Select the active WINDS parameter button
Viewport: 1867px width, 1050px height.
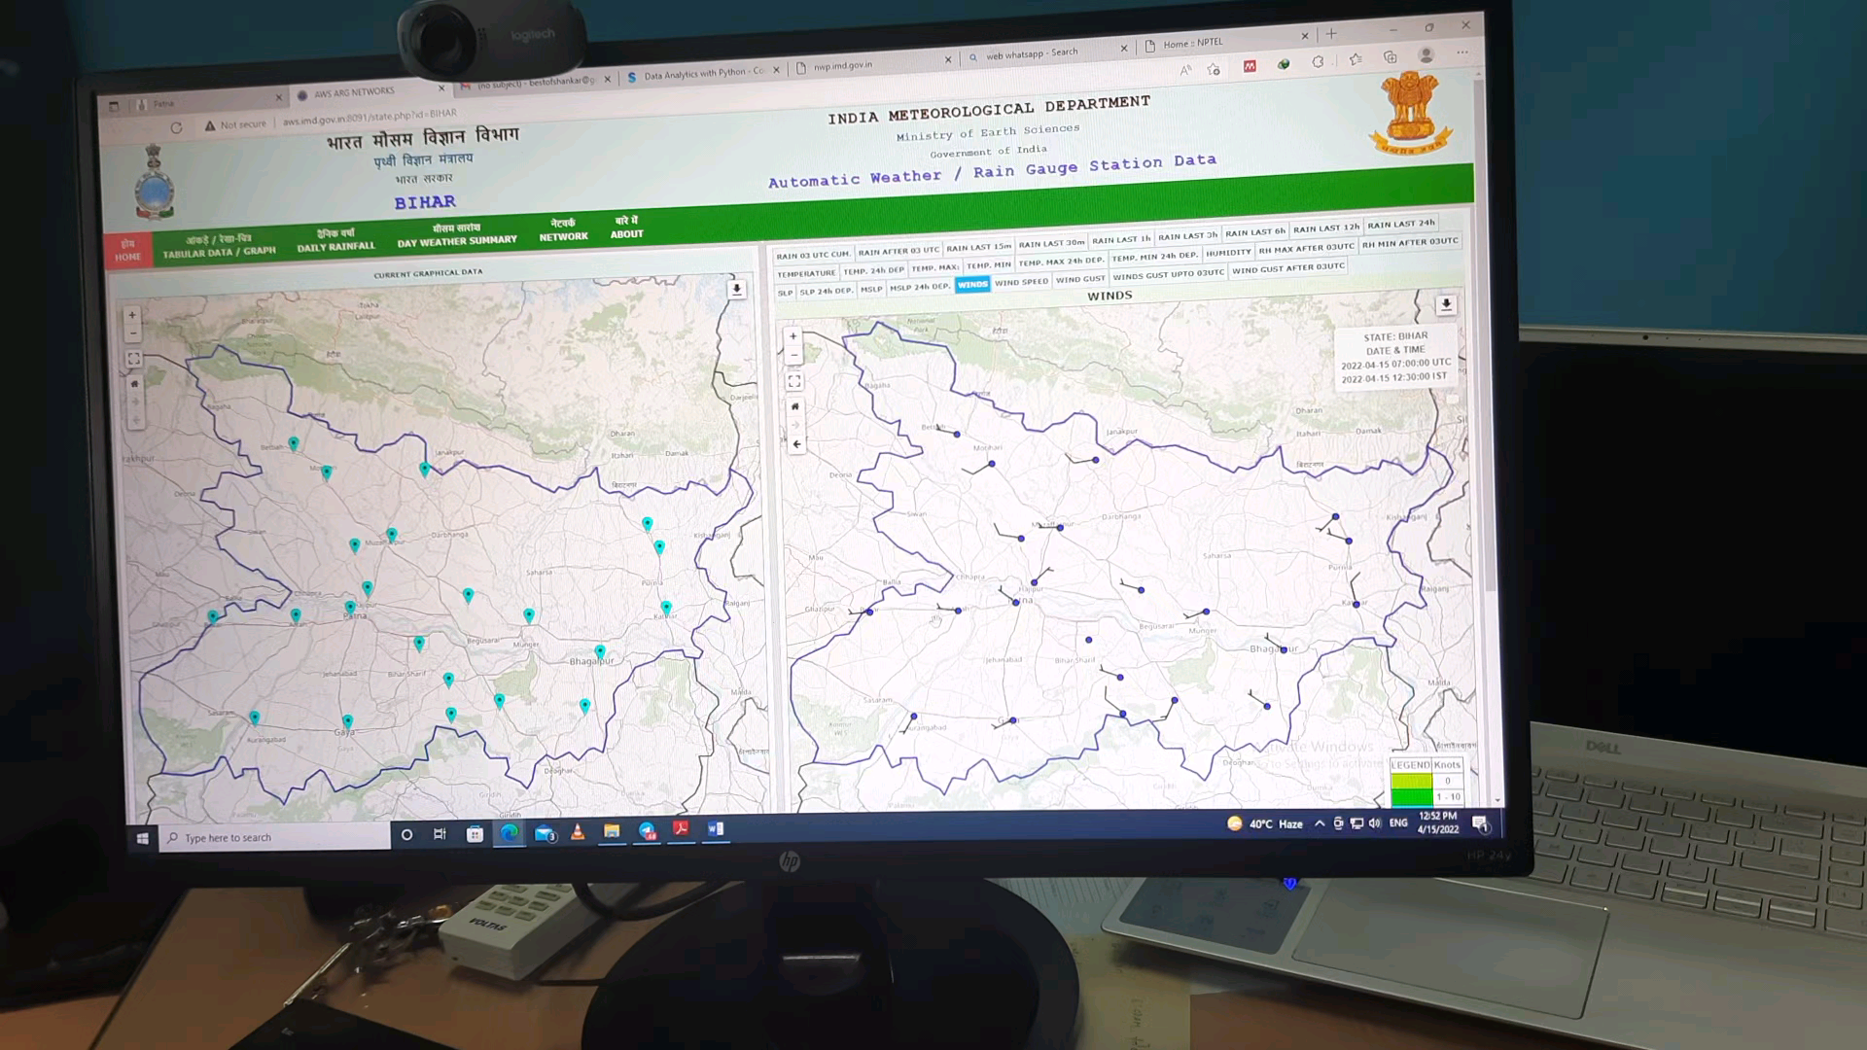tap(972, 284)
